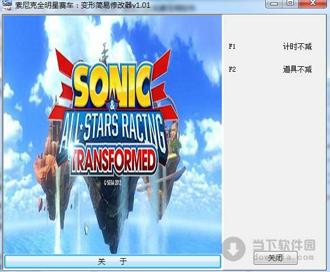330x272 pixels.
Task: Select the 计时不减 option text
Action: click(x=297, y=46)
